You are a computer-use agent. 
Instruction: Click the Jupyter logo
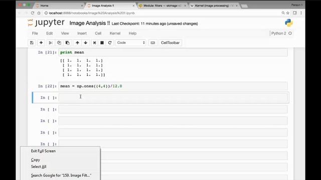point(46,22)
